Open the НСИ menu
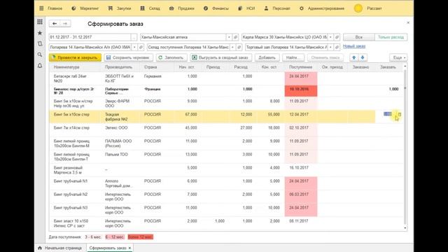This screenshot has height=252, width=448. (246, 8)
